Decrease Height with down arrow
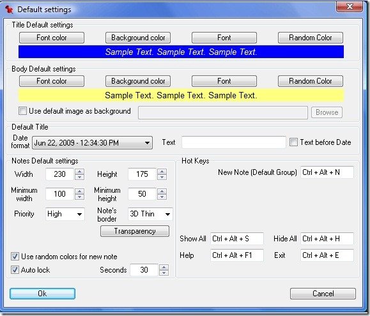The width and height of the screenshot is (370, 316). [x=162, y=177]
